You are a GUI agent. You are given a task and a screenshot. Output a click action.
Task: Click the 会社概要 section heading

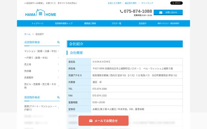coord(76,53)
